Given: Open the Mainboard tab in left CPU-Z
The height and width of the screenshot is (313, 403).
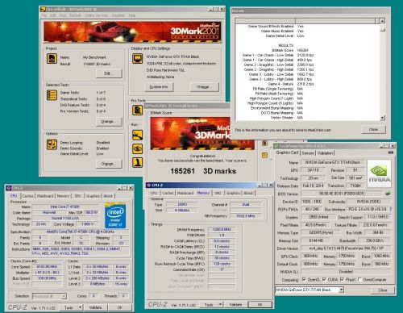Looking at the screenshot, I should [x=45, y=196].
